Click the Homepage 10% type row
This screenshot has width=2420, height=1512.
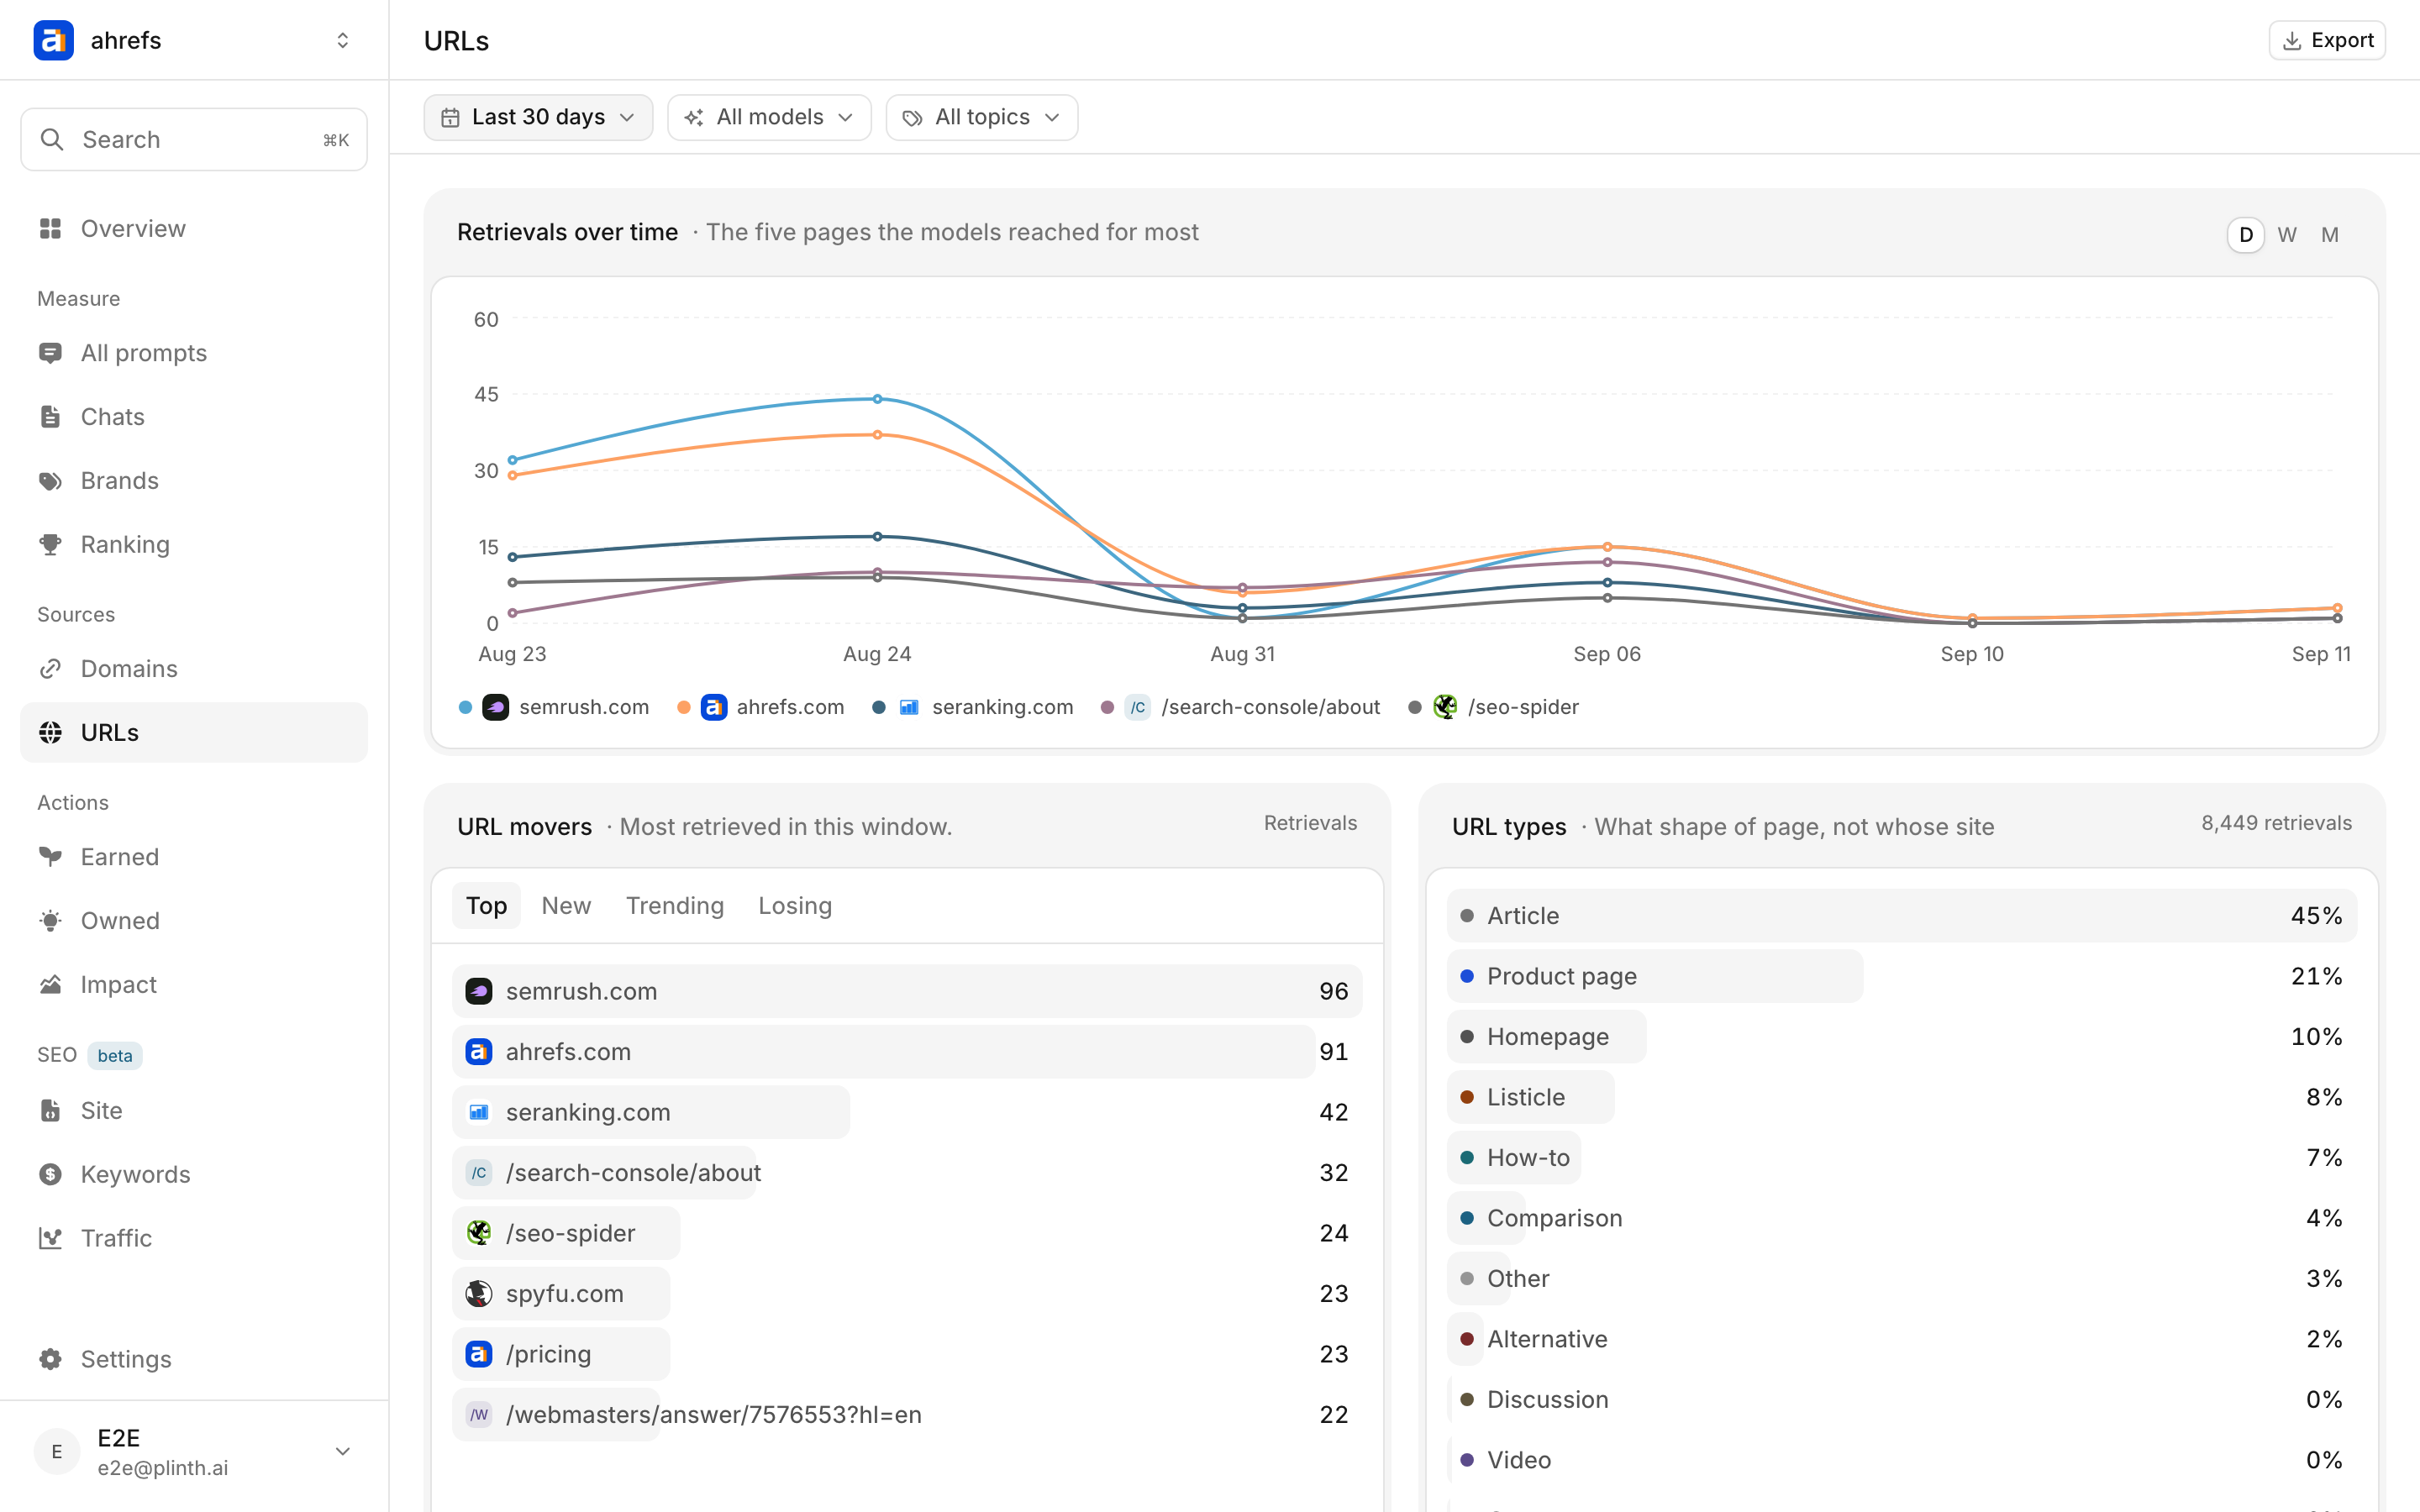pyautogui.click(x=1901, y=1037)
